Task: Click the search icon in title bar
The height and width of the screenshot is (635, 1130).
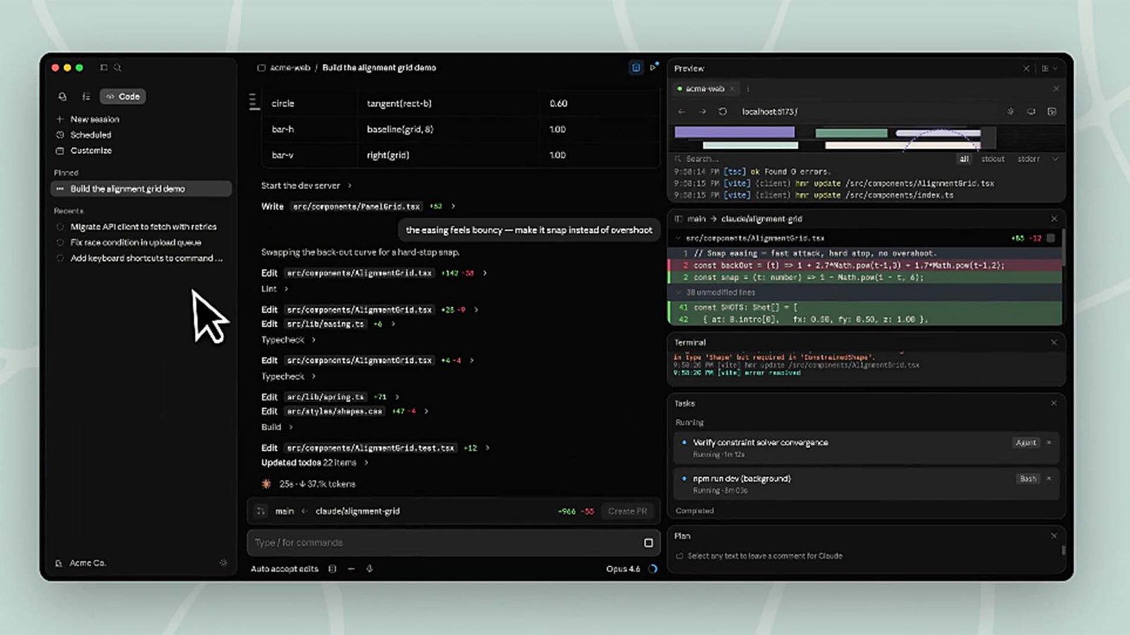Action: pos(118,68)
